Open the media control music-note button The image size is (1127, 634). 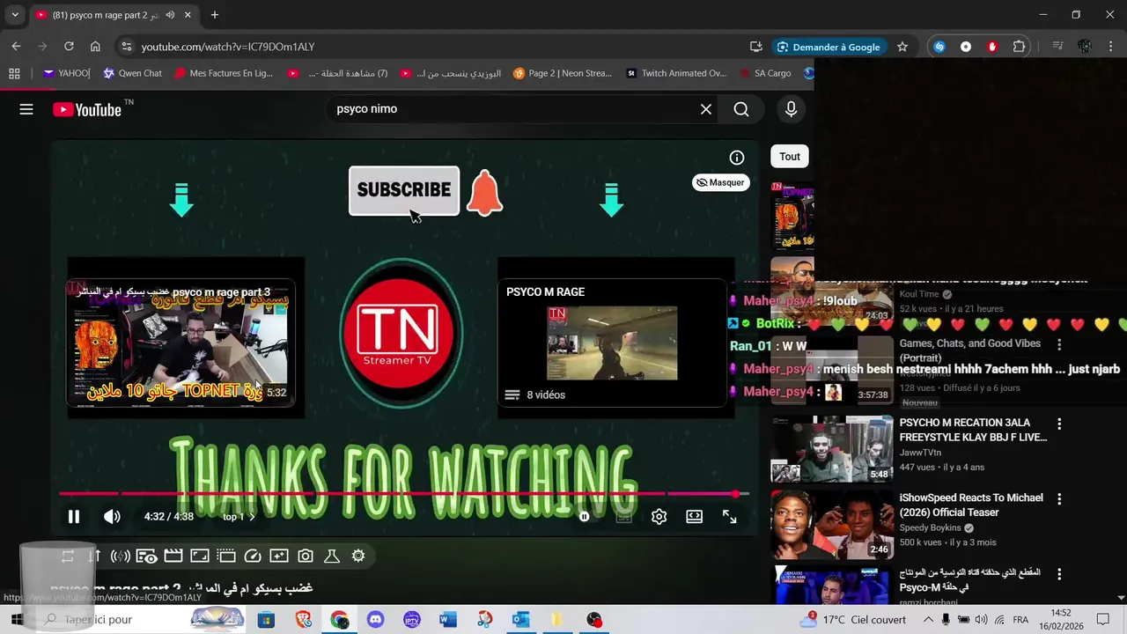pos(1058,47)
